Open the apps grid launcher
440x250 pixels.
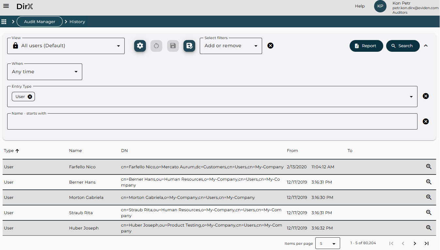[x=4, y=22]
